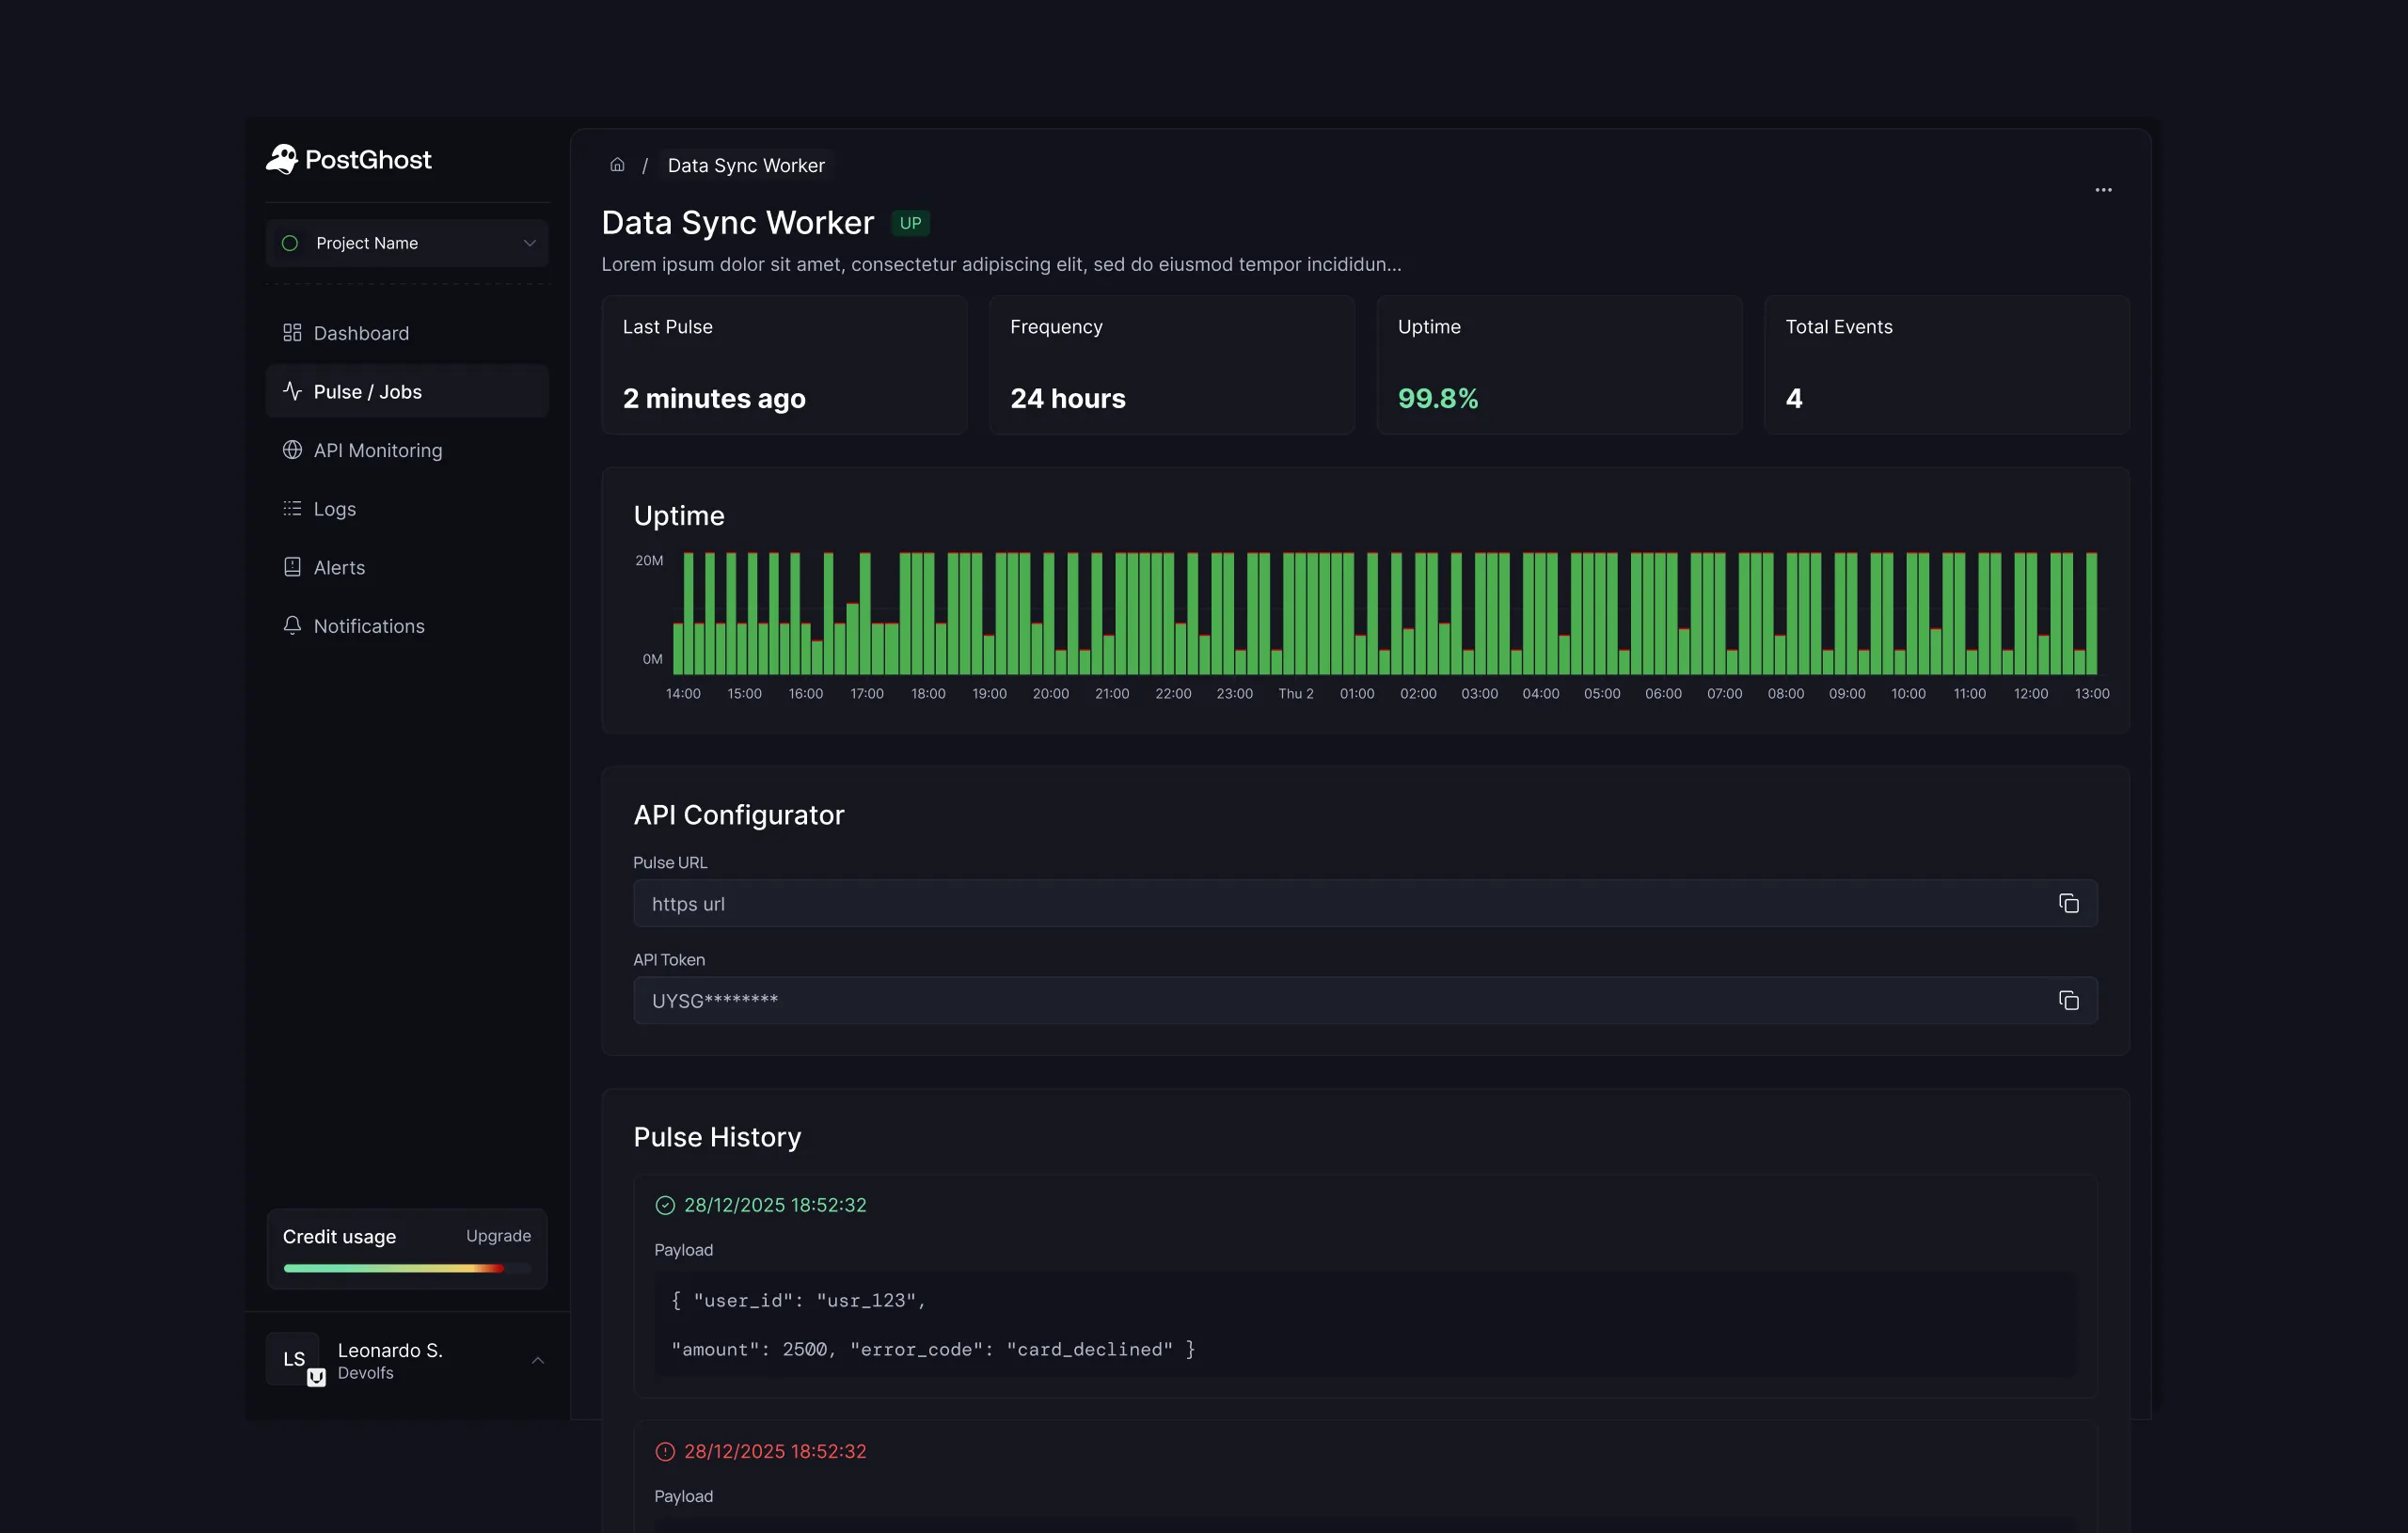Click the Dashboard grid icon
Image resolution: width=2408 pixels, height=1533 pixels.
(x=292, y=333)
